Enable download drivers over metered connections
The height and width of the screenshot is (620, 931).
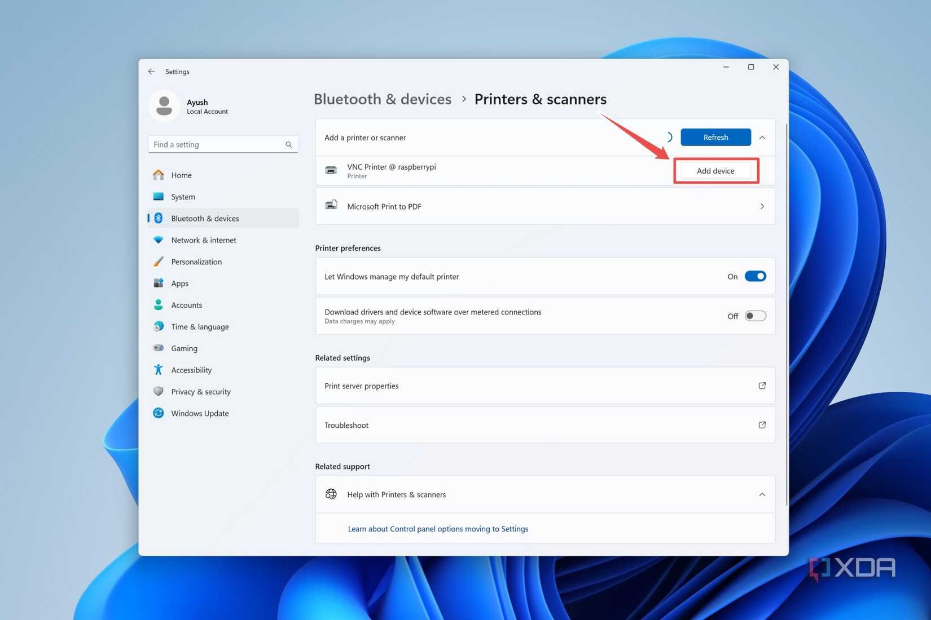pyautogui.click(x=755, y=316)
